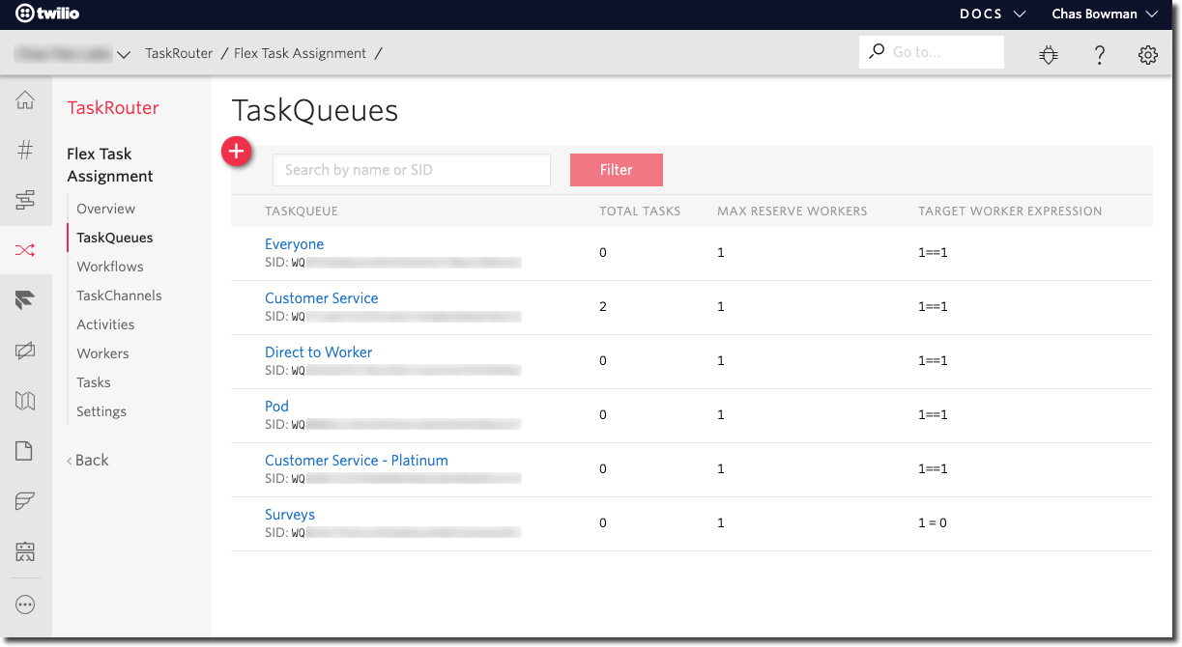The width and height of the screenshot is (1182, 647).
Task: Open the Direct to Worker queue
Action: point(319,352)
